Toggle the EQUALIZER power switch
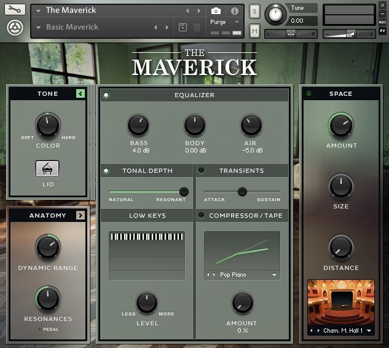The width and height of the screenshot is (389, 348). point(106,95)
